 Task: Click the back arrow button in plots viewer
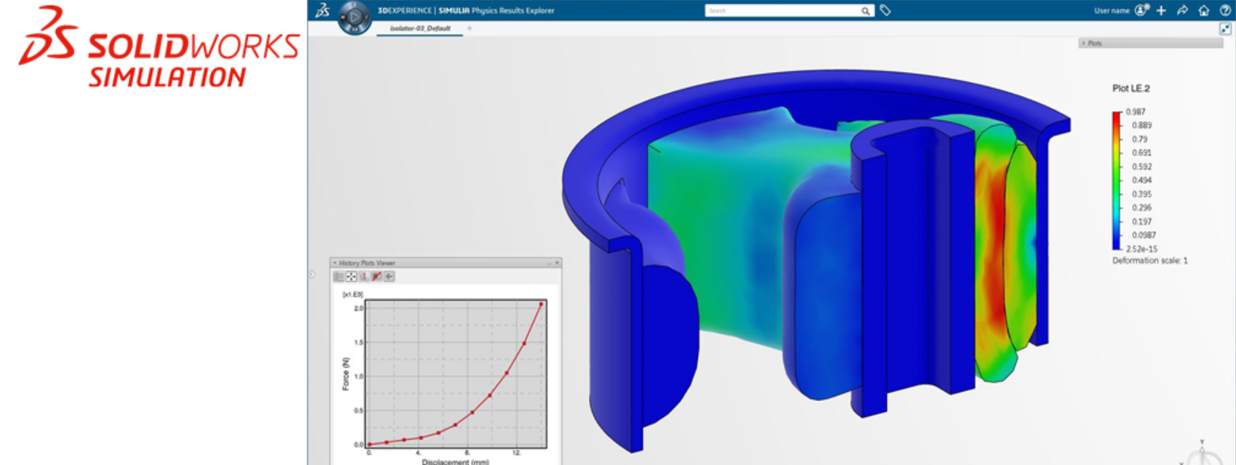(x=390, y=276)
